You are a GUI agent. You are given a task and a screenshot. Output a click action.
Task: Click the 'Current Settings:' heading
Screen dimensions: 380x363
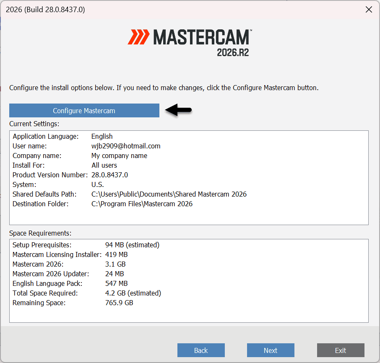pyautogui.click(x=34, y=124)
